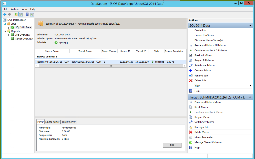Click Help in the SQL 2014 Data section
This screenshot has width=255, height=159.
pyautogui.click(x=197, y=91)
